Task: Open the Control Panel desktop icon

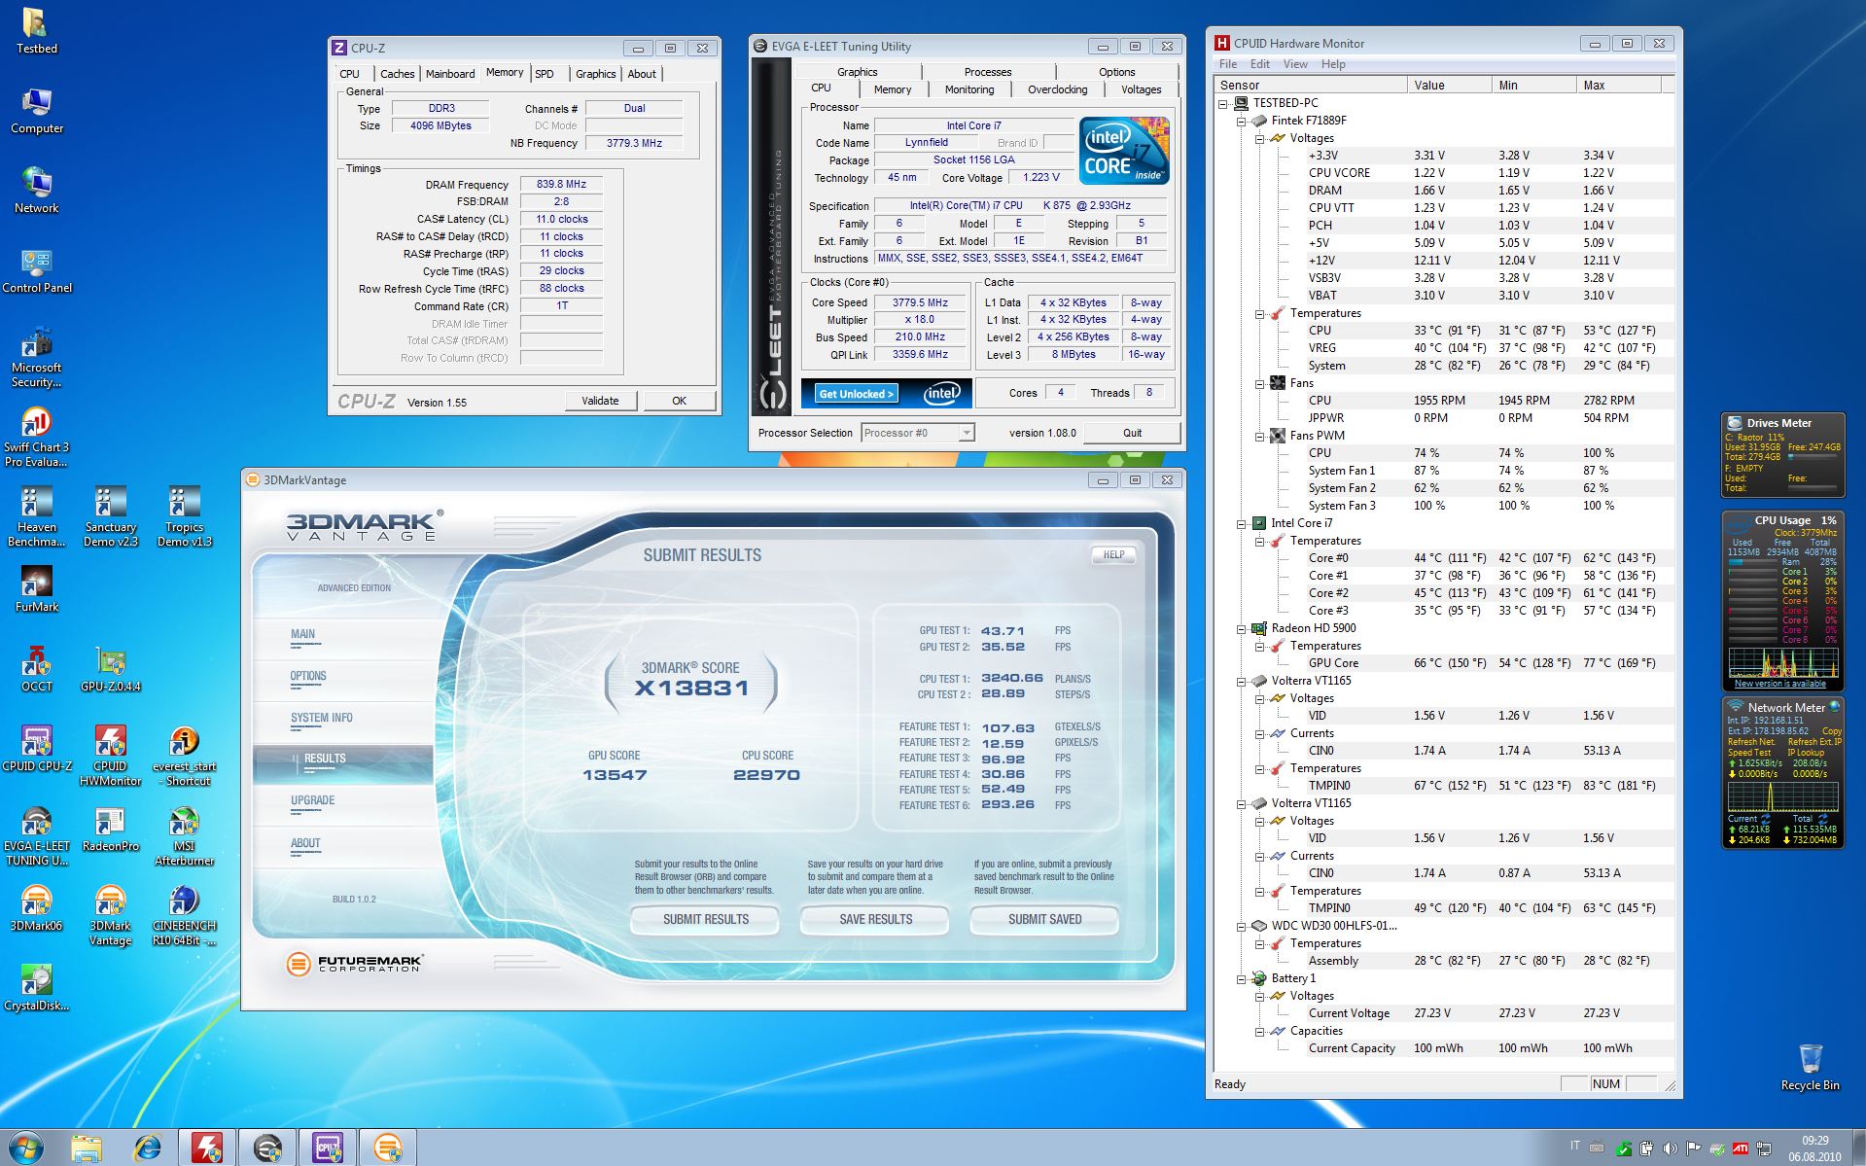Action: coord(36,270)
